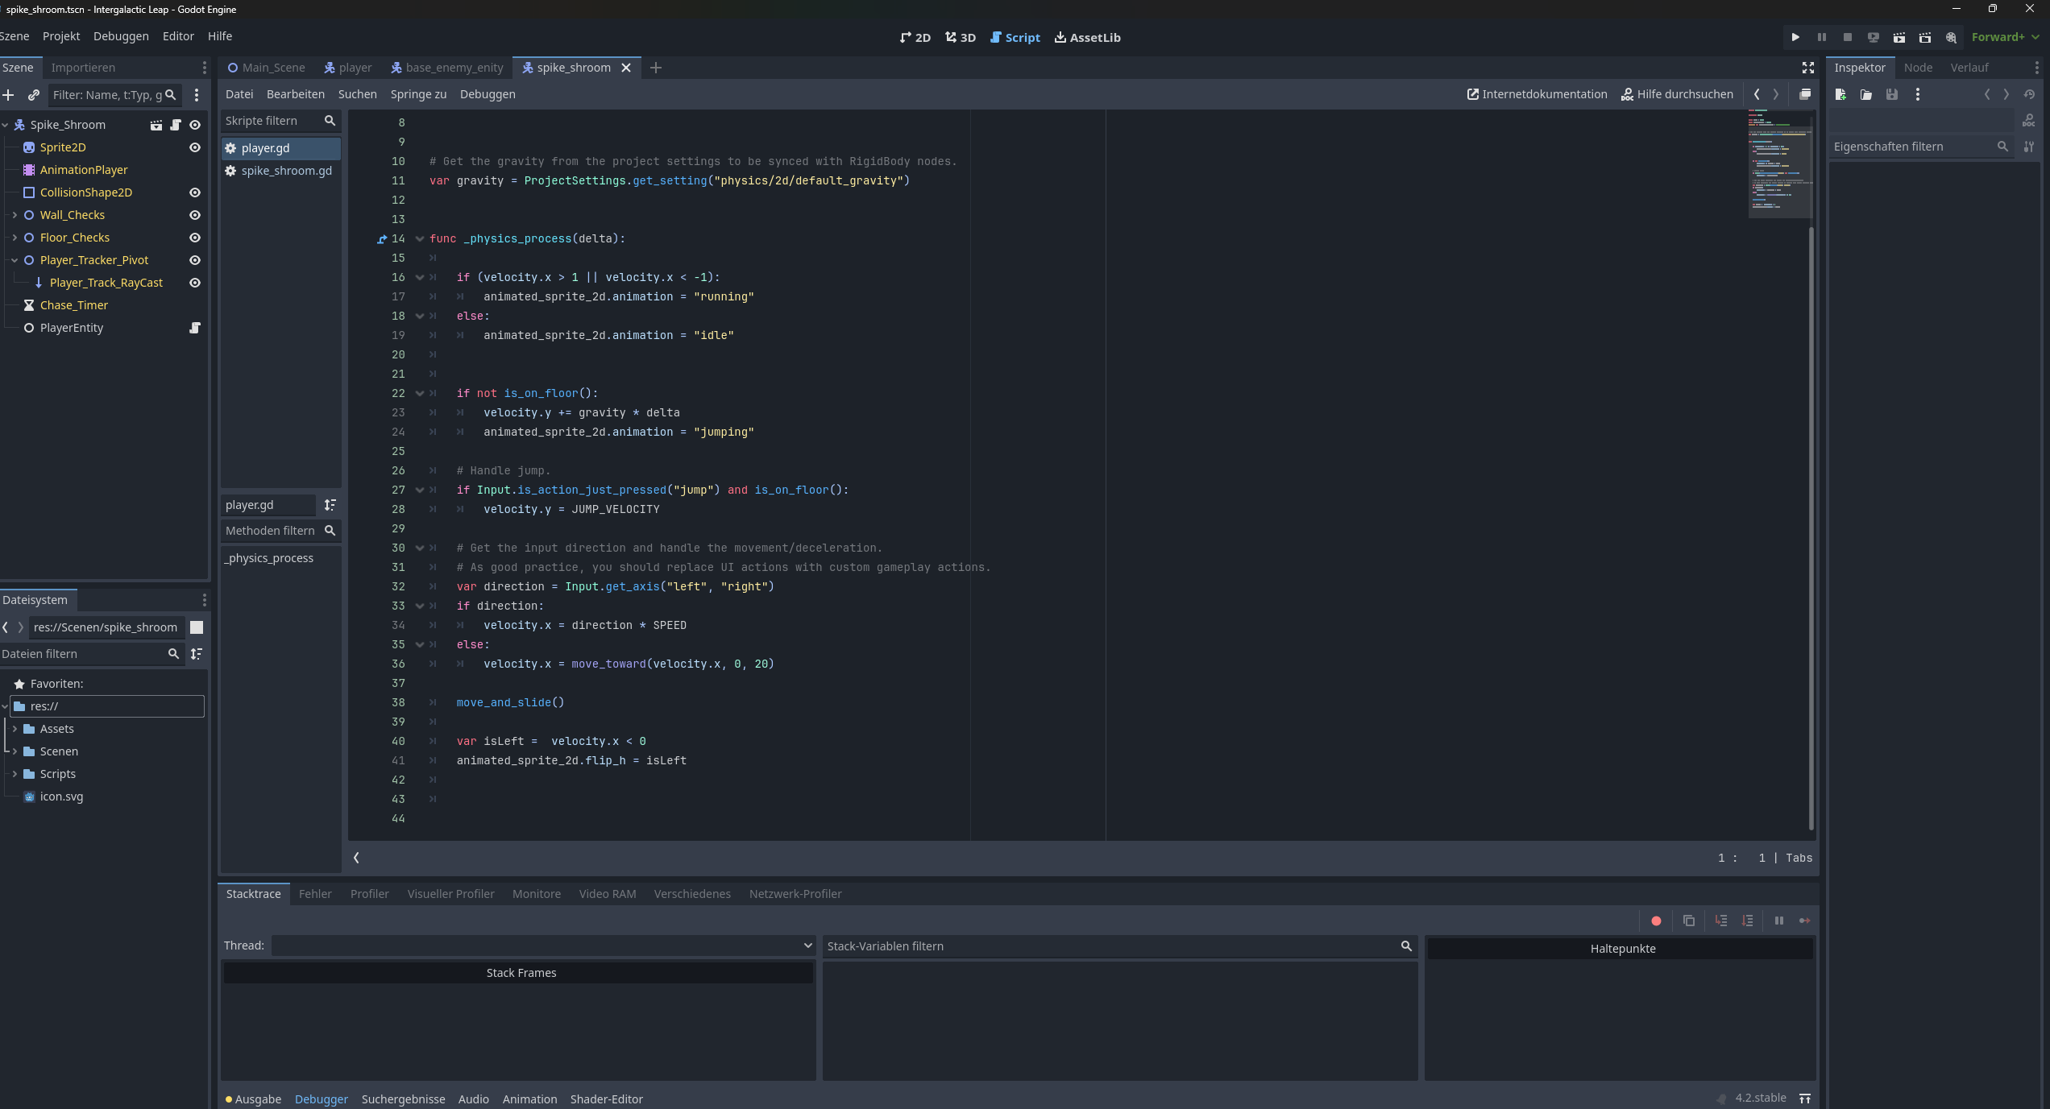Switch to the base_enemy_enity scene tab

(x=447, y=68)
